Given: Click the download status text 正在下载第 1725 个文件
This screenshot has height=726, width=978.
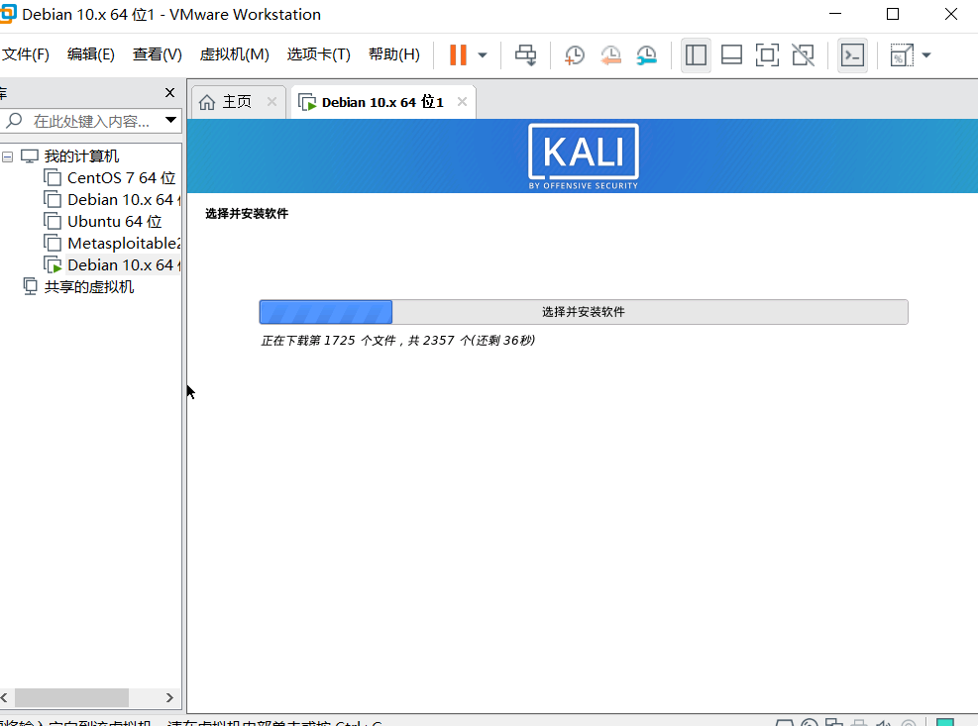Looking at the screenshot, I should (x=398, y=341).
